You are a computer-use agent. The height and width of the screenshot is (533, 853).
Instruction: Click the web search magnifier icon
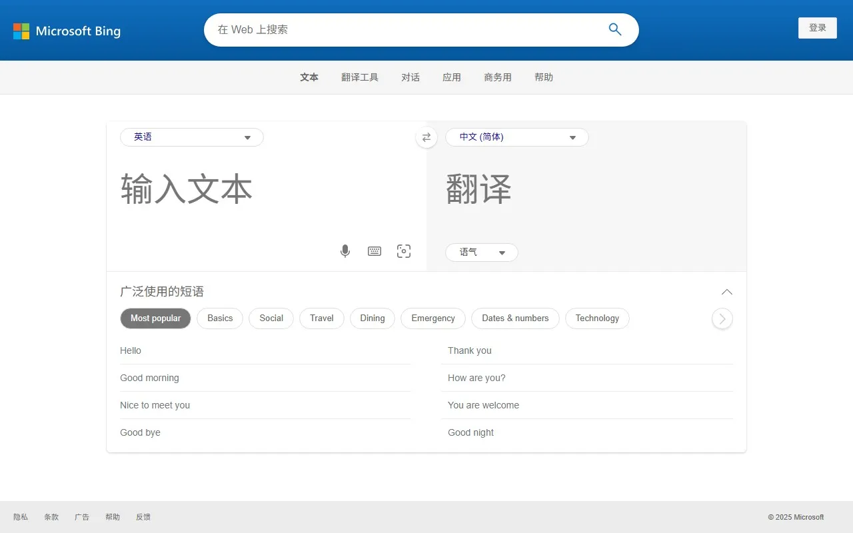[x=614, y=29]
